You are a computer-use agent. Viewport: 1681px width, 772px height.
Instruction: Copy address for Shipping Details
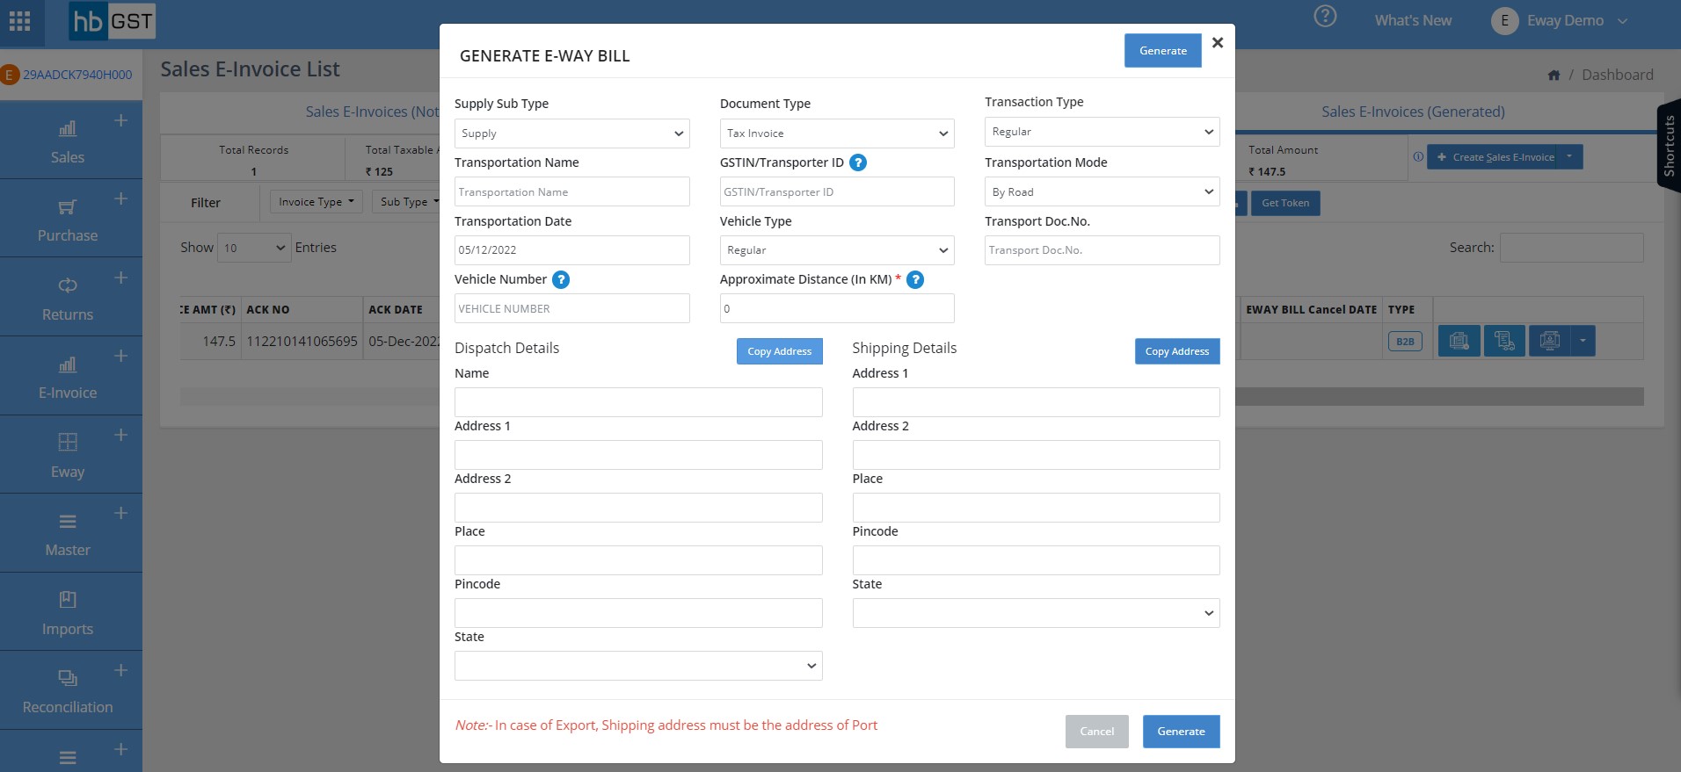tap(1177, 351)
